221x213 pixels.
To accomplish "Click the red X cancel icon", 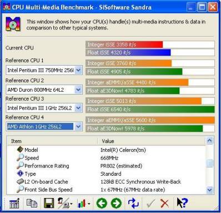I will (164, 204).
